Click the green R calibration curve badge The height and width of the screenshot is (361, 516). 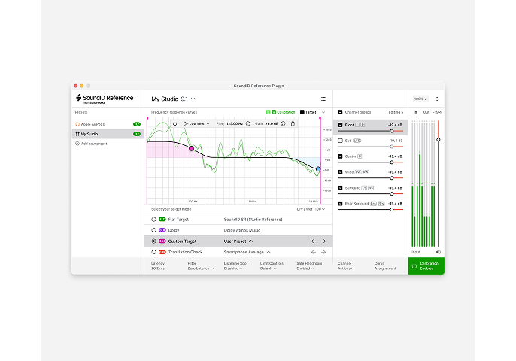click(274, 112)
